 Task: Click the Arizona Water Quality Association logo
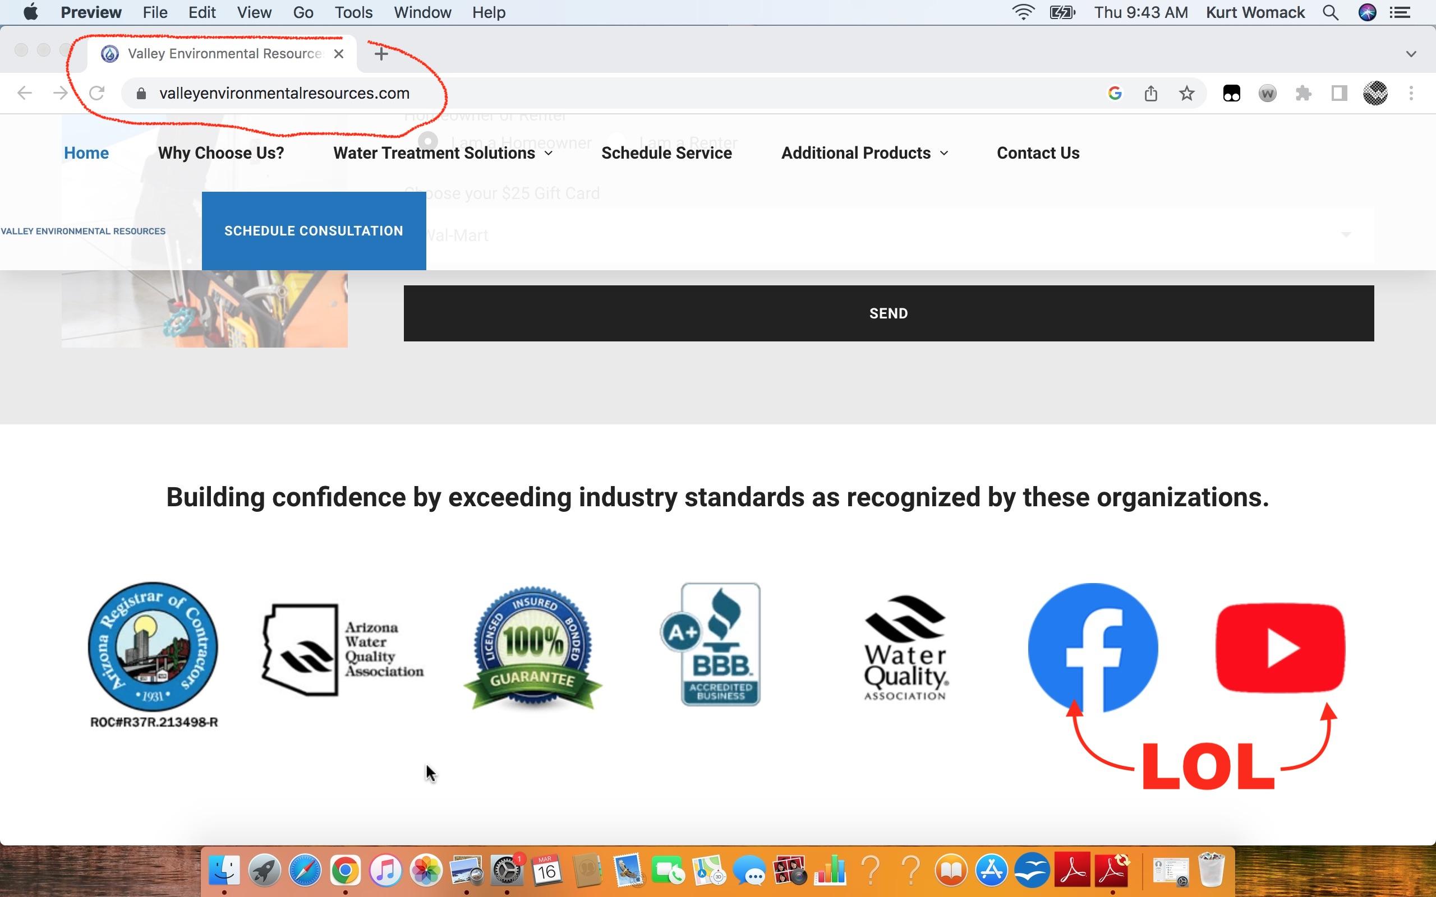tap(343, 649)
